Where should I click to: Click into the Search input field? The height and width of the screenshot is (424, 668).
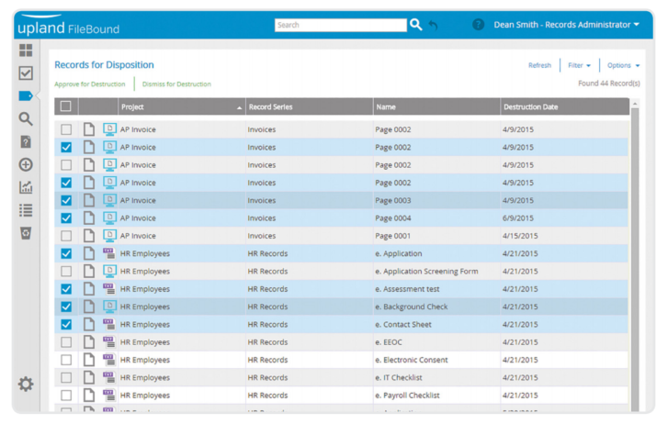[340, 25]
